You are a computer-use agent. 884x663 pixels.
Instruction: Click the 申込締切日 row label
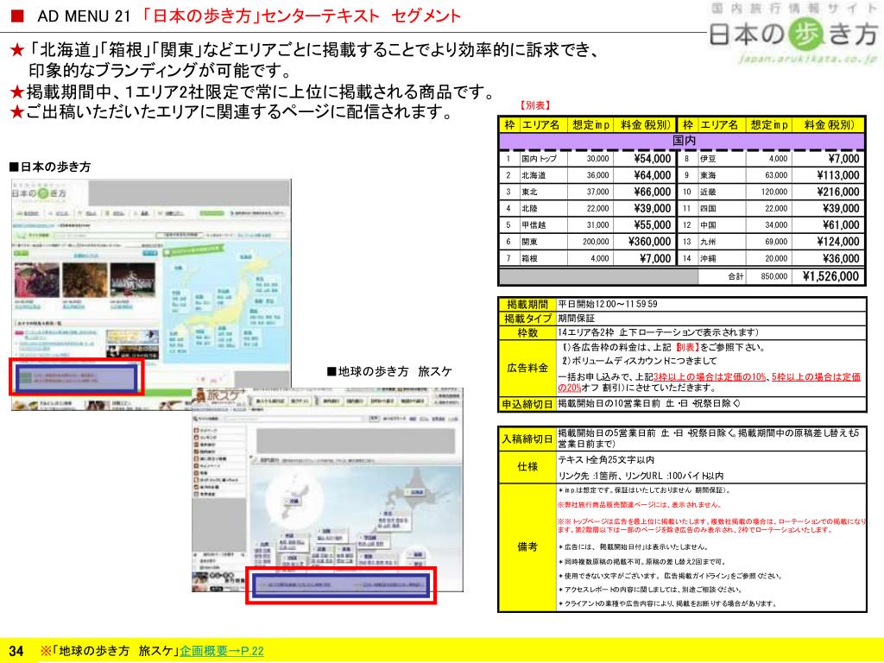pos(527,404)
